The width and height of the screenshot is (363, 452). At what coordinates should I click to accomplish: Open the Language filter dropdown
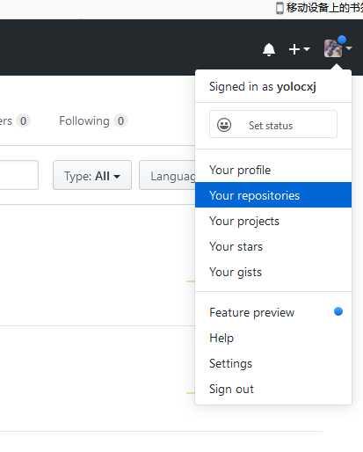167,176
